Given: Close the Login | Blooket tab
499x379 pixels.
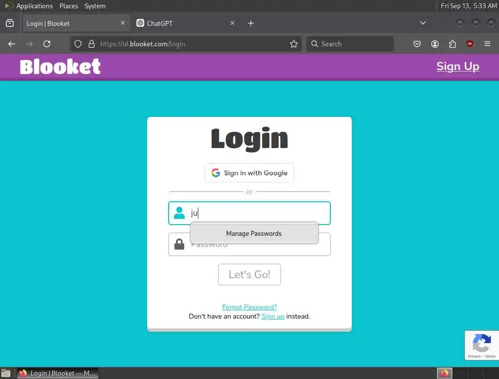Looking at the screenshot, I should (x=123, y=23).
